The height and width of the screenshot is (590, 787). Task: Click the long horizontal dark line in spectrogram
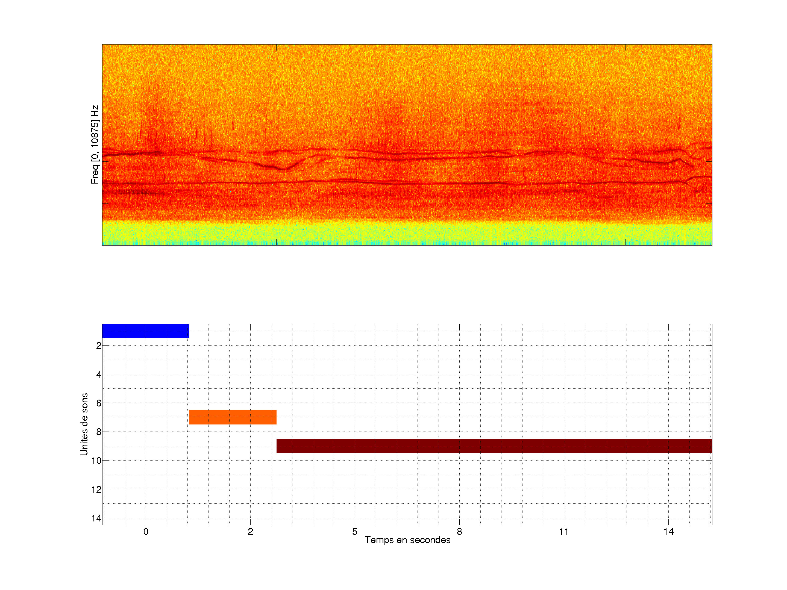[391, 183]
